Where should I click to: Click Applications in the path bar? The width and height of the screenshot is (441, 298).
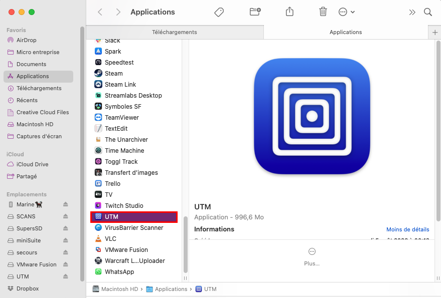pos(167,289)
